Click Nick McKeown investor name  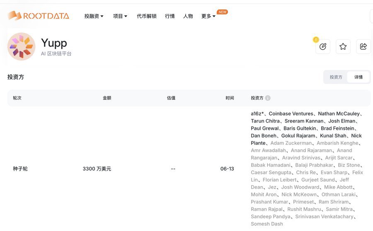(299, 195)
